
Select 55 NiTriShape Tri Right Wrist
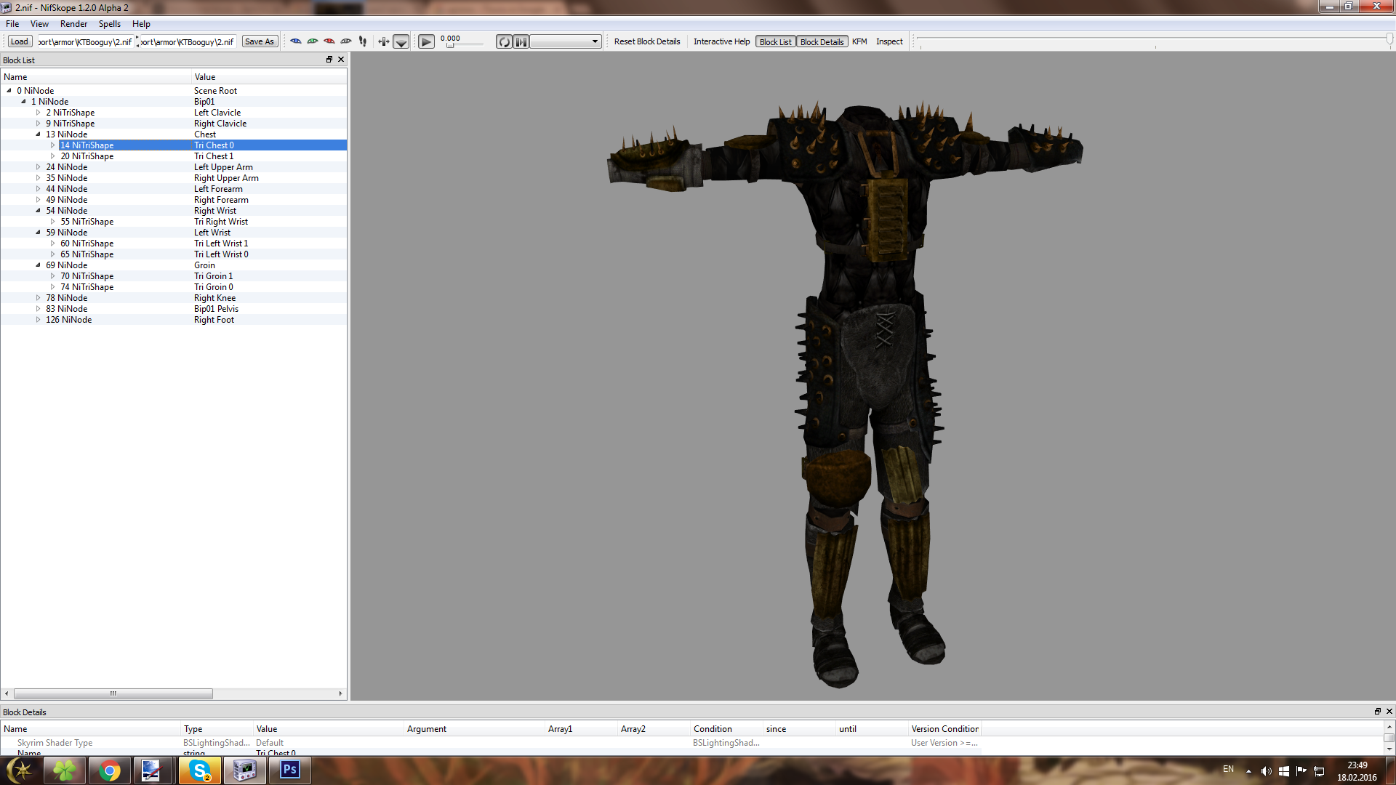pos(174,222)
